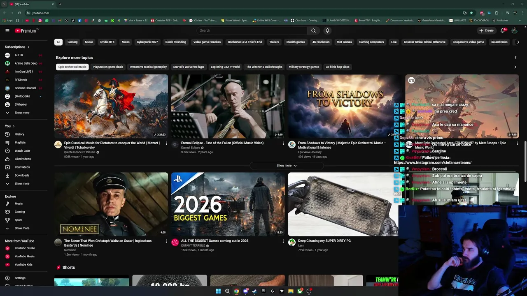
Task: Open Watch Later in the sidebar
Action: pos(22,151)
